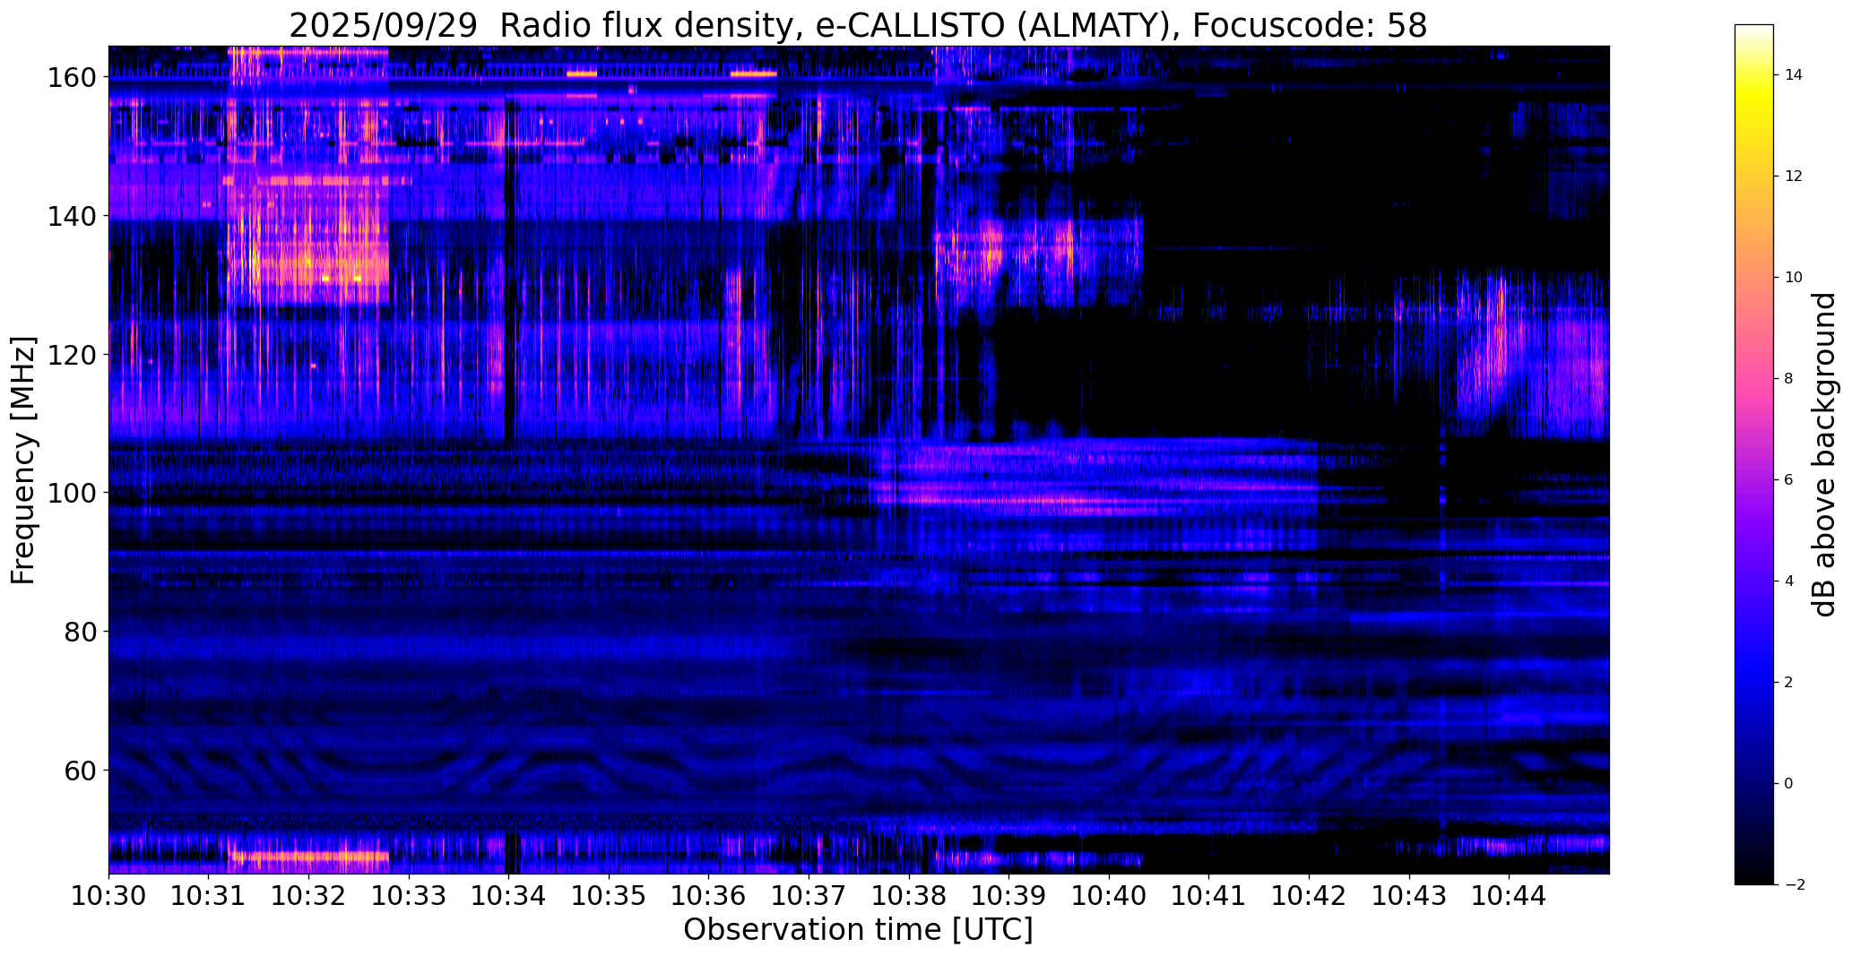Click the 10:43 time tick label
The width and height of the screenshot is (1852, 956).
point(1408,895)
